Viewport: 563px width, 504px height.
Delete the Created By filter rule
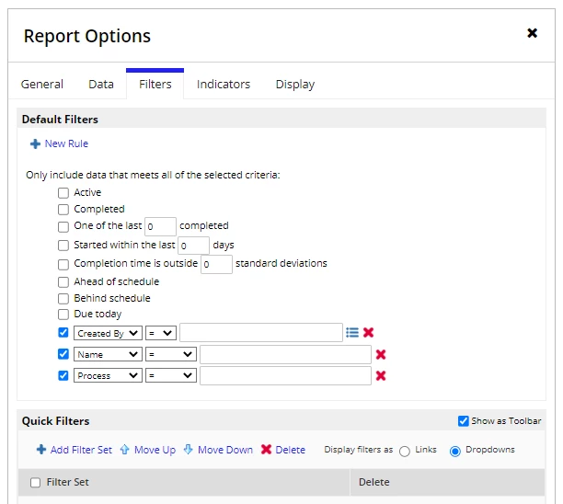368,332
